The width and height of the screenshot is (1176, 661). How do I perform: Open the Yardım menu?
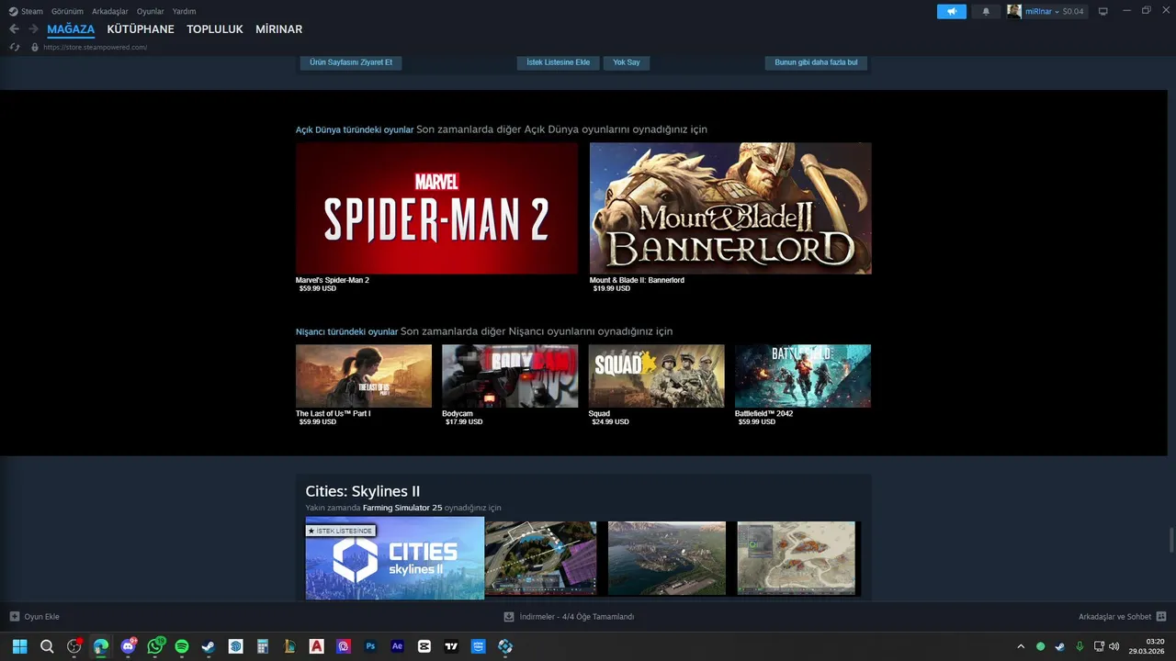click(x=184, y=11)
